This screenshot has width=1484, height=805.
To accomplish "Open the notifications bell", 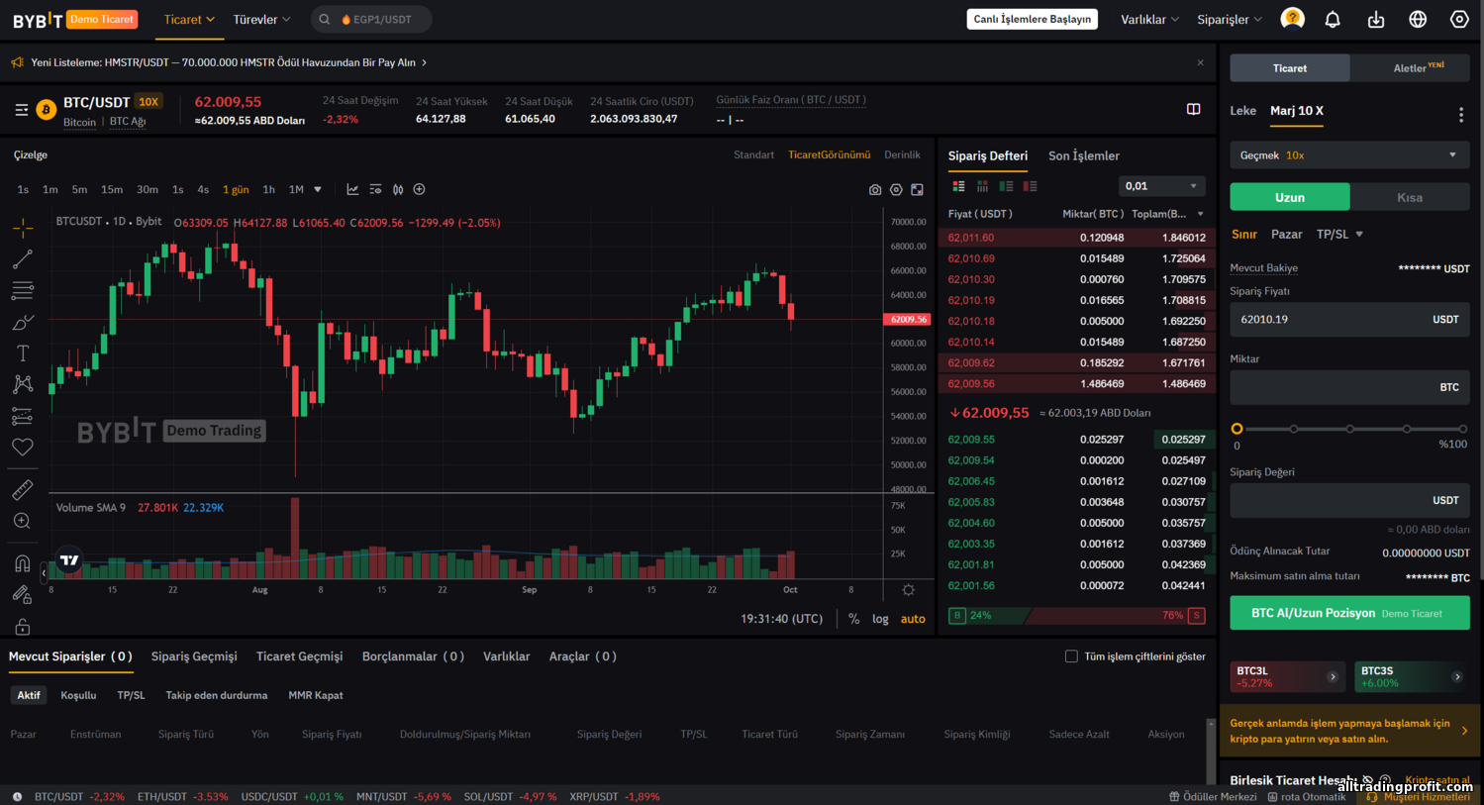I will point(1333,19).
